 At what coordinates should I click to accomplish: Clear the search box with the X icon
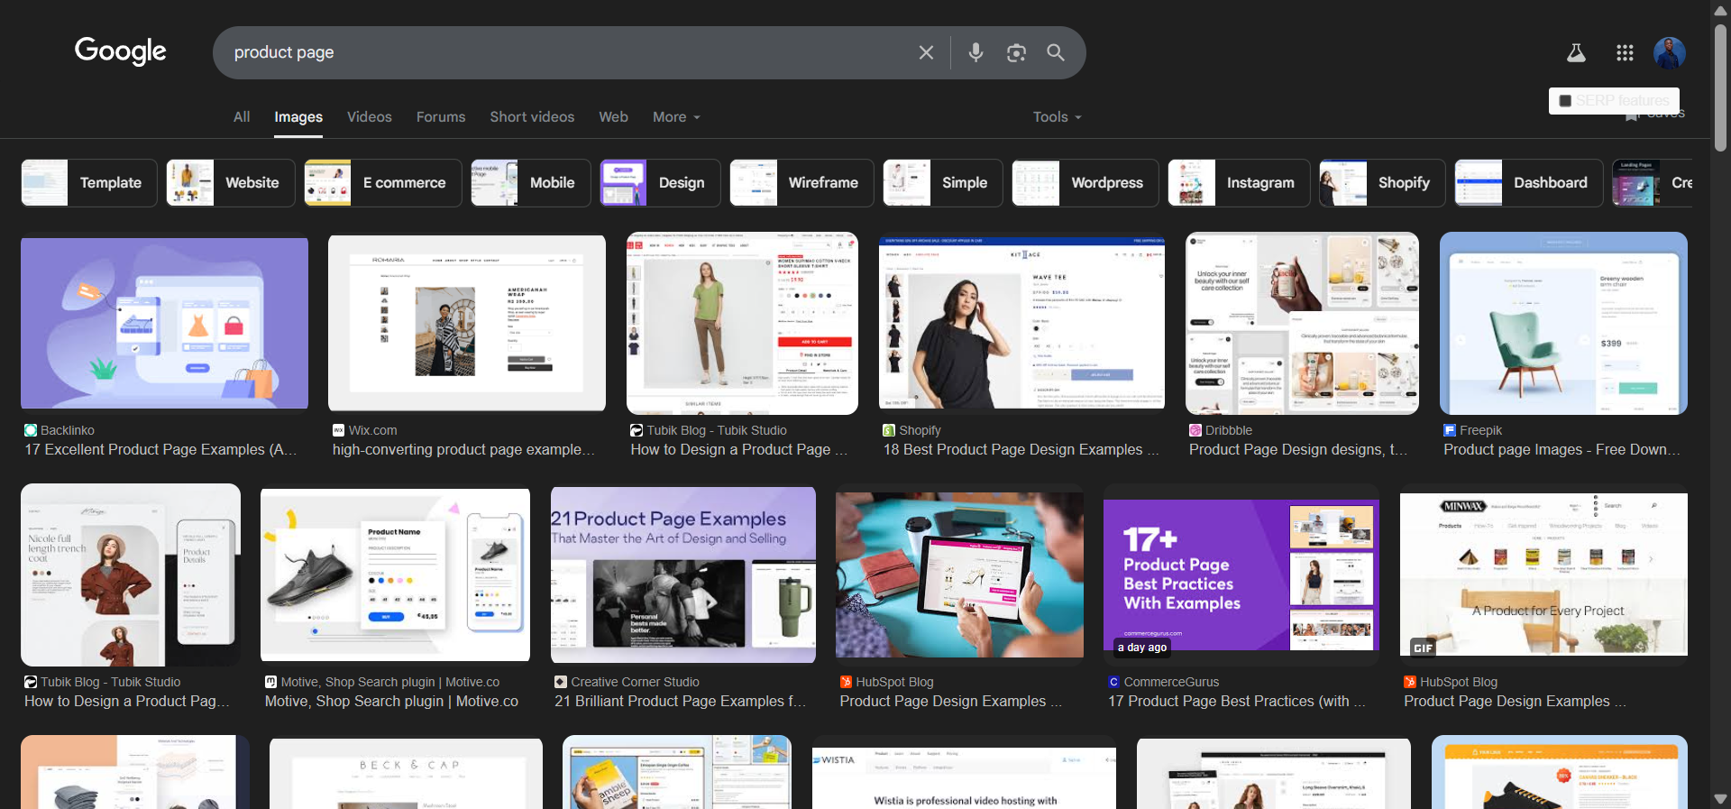[x=926, y=52]
